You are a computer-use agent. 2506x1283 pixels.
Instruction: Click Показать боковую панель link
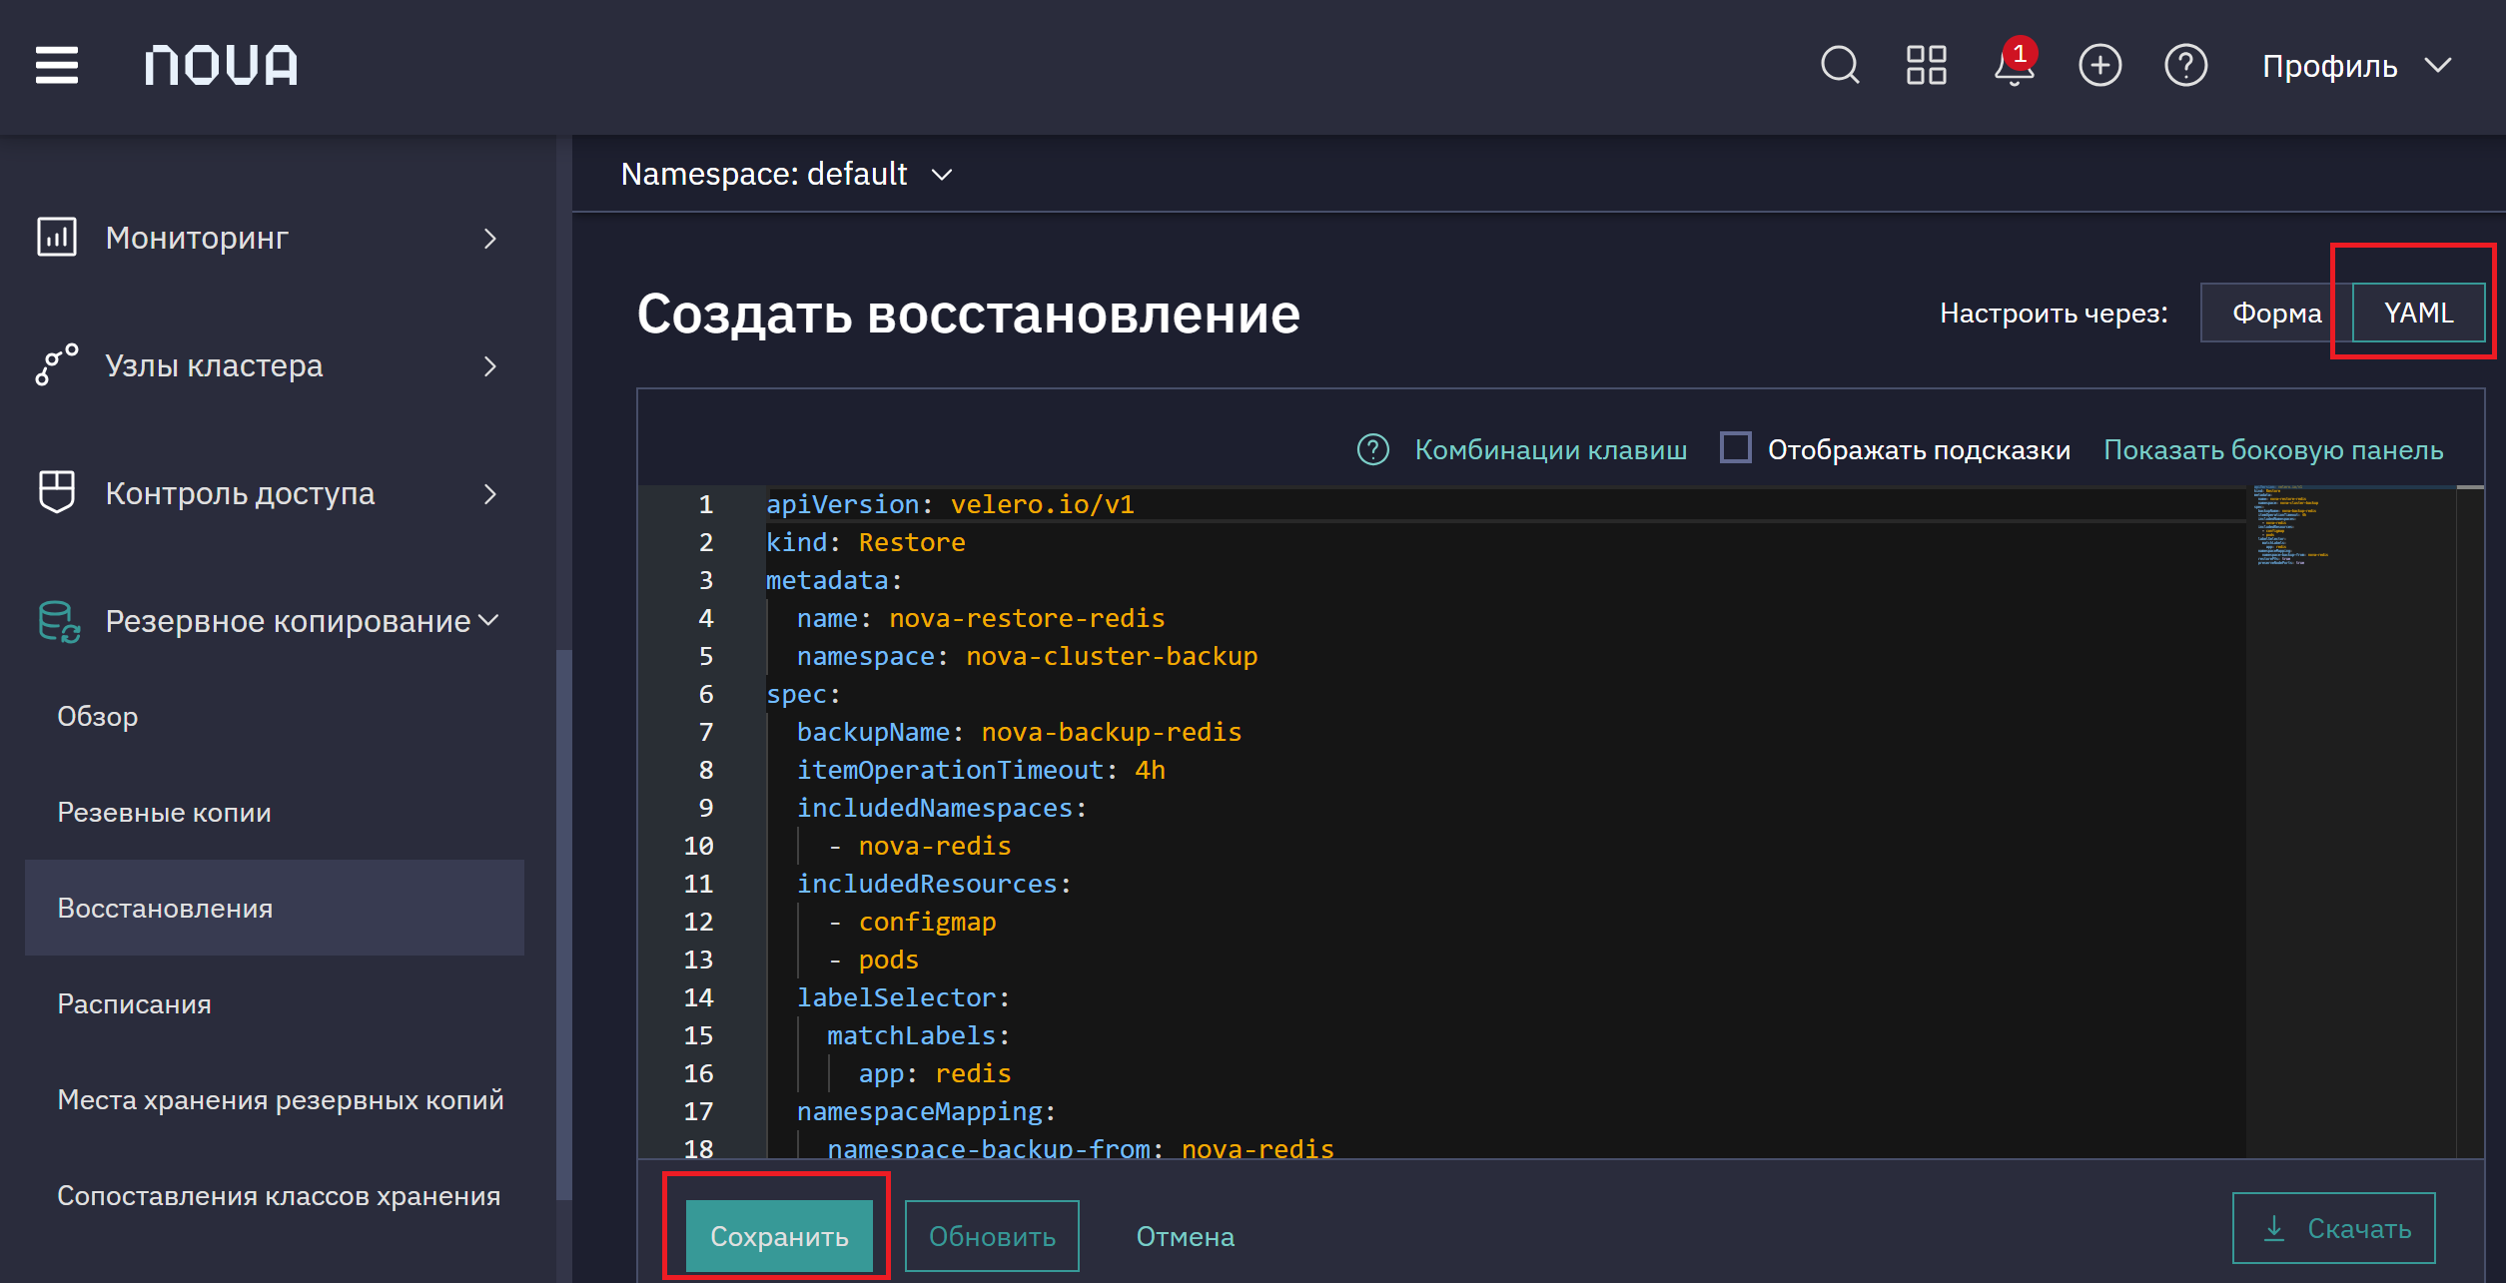pyautogui.click(x=2273, y=450)
